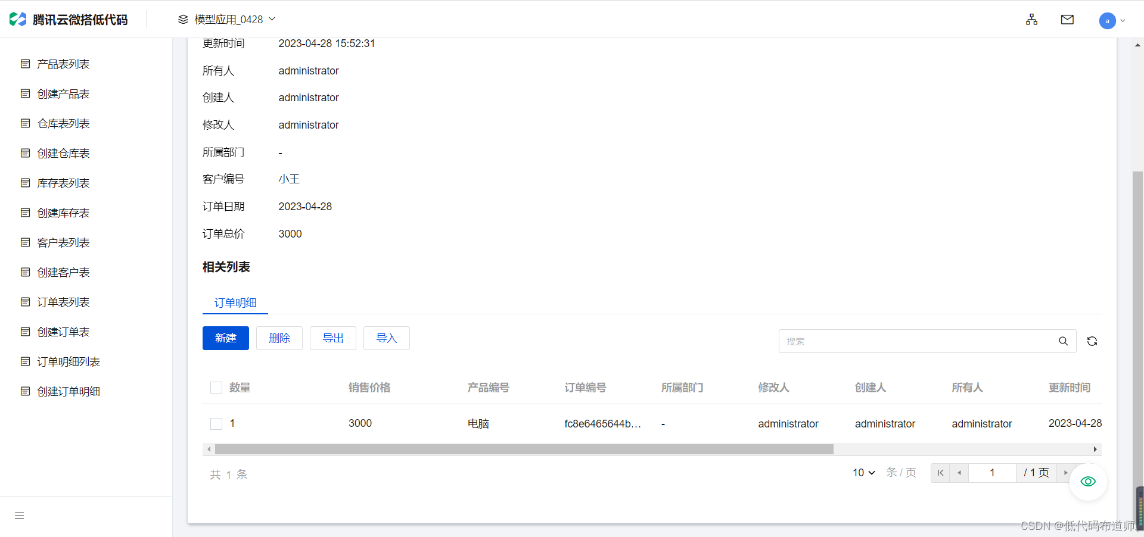Check the row with quantity 1

click(x=216, y=423)
